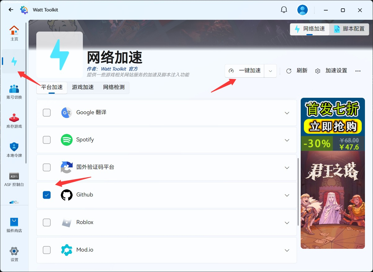
Task: Check the 国外验证码平台 checkbox
Action: tap(47, 167)
